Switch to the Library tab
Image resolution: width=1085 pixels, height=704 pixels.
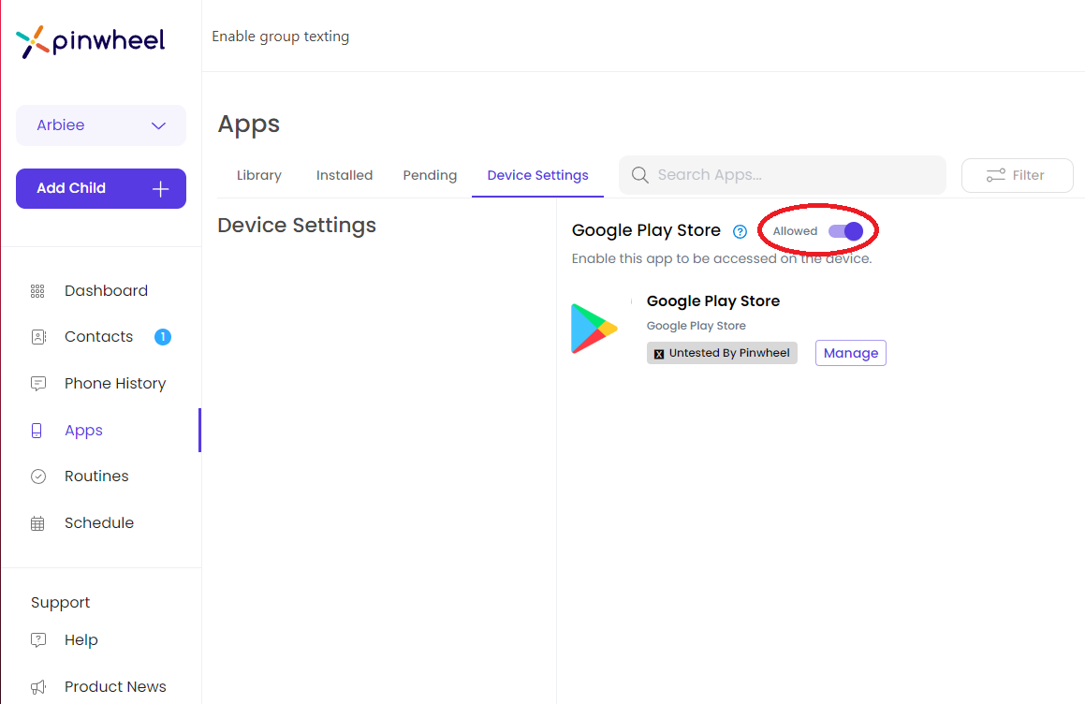click(258, 175)
